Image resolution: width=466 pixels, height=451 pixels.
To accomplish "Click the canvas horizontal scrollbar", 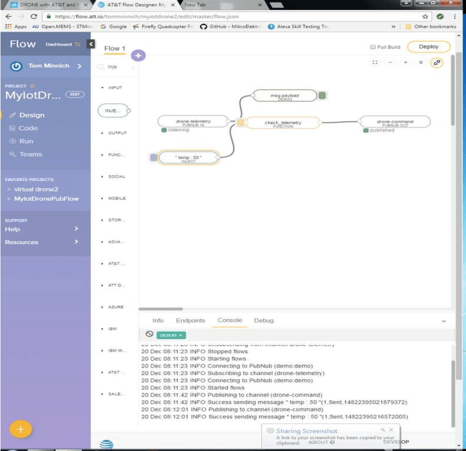I will pyautogui.click(x=161, y=309).
